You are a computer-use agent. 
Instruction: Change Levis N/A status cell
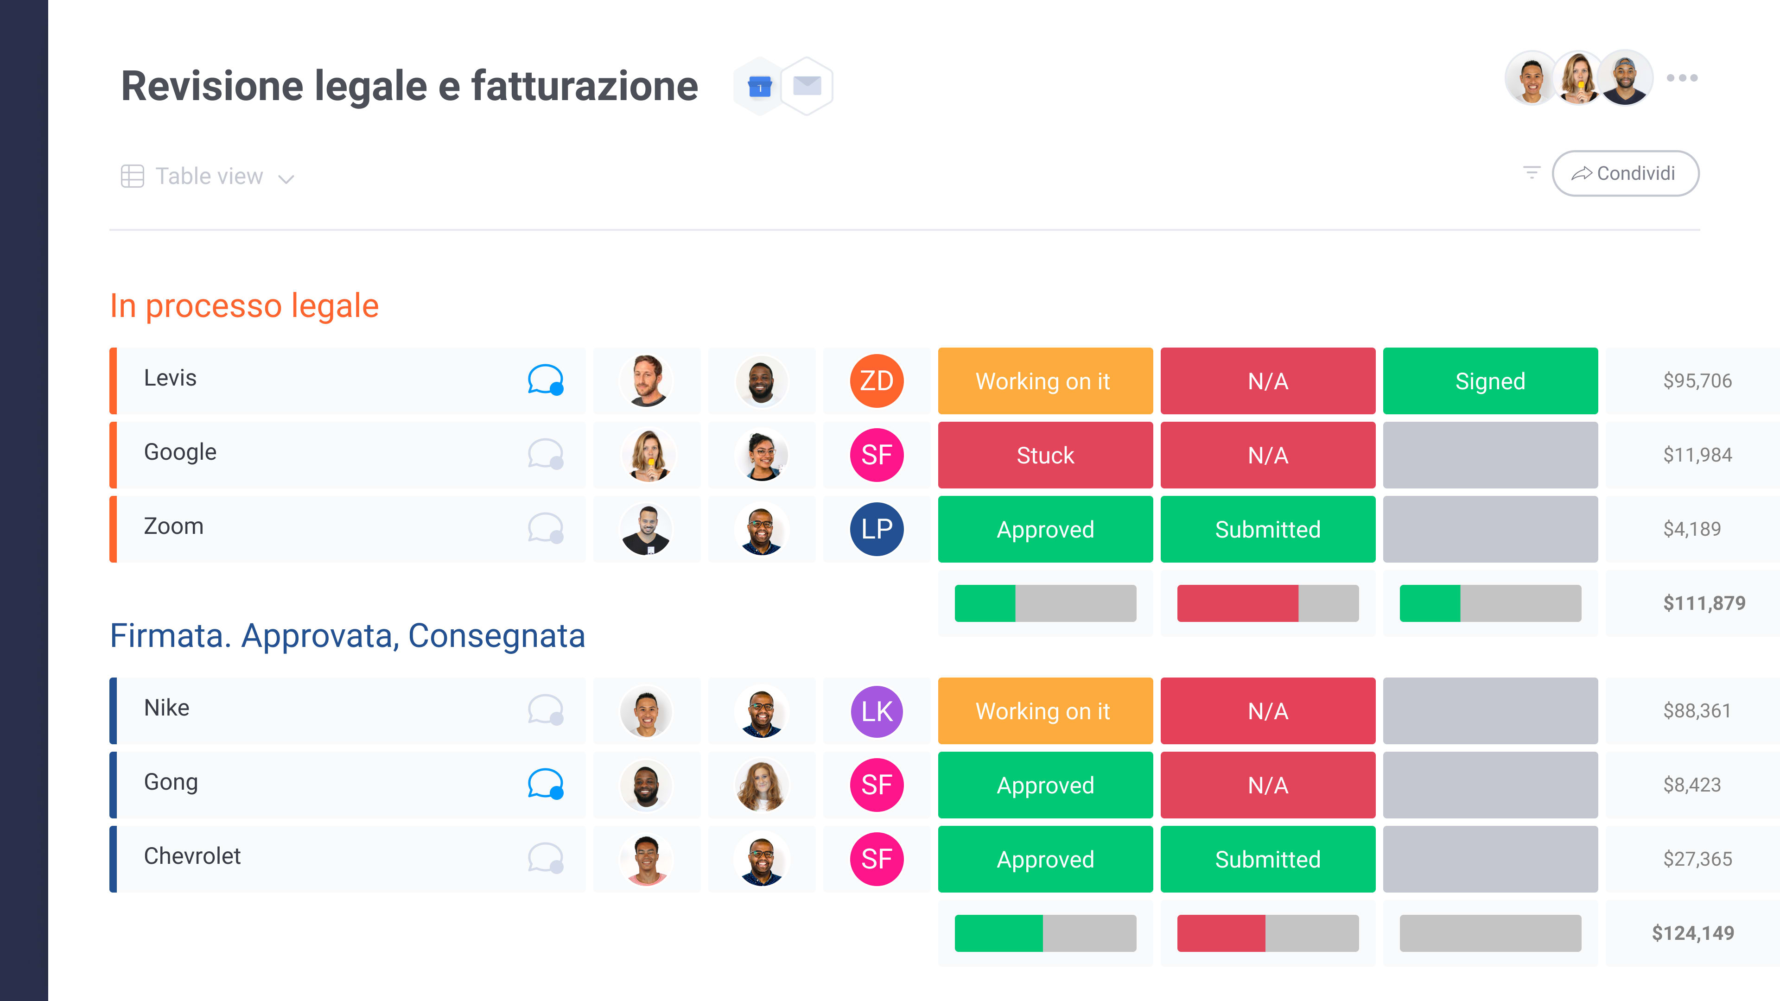click(1267, 380)
